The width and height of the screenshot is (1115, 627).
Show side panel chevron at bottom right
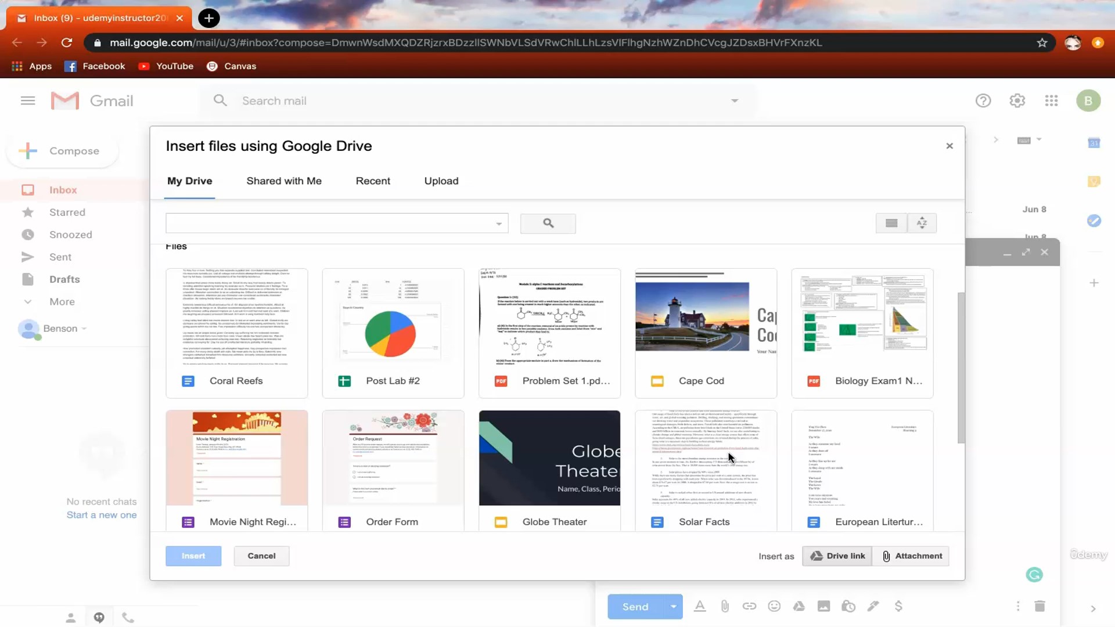pyautogui.click(x=1093, y=608)
